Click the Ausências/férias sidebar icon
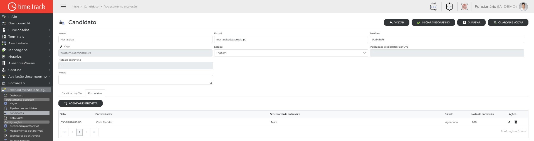 [4, 63]
